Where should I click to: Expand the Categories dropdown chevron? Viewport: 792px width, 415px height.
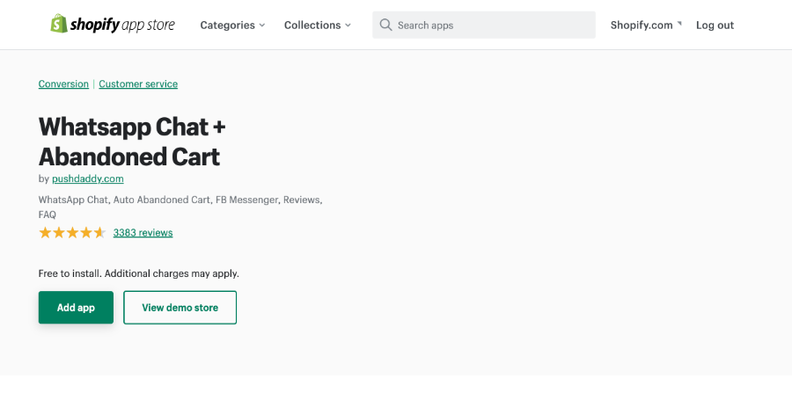click(x=261, y=25)
